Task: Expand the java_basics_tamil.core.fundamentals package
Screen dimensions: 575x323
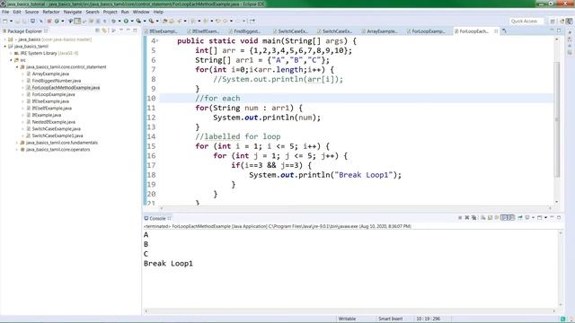Action: (17, 143)
